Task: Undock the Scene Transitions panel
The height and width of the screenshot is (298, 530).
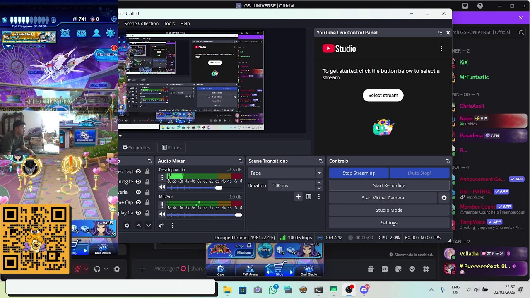Action: [x=320, y=161]
